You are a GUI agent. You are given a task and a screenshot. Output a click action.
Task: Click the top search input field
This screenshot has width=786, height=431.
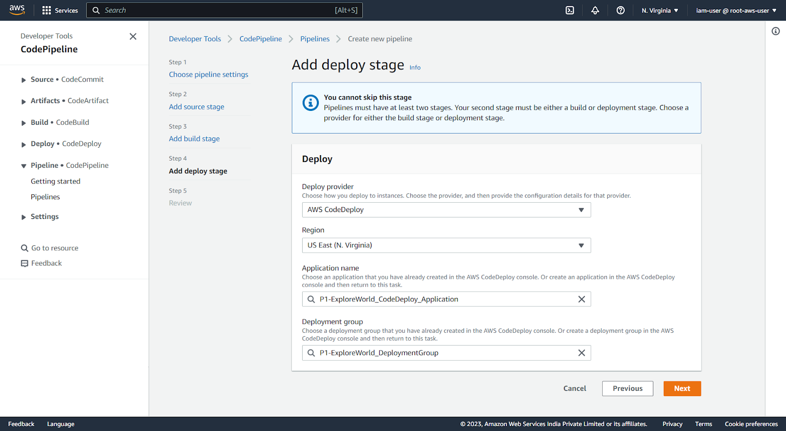coord(225,10)
